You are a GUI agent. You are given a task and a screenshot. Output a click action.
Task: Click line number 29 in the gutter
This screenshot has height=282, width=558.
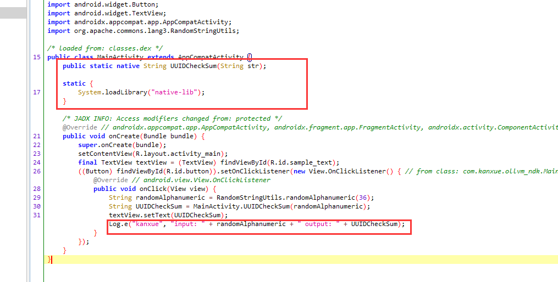click(x=37, y=198)
